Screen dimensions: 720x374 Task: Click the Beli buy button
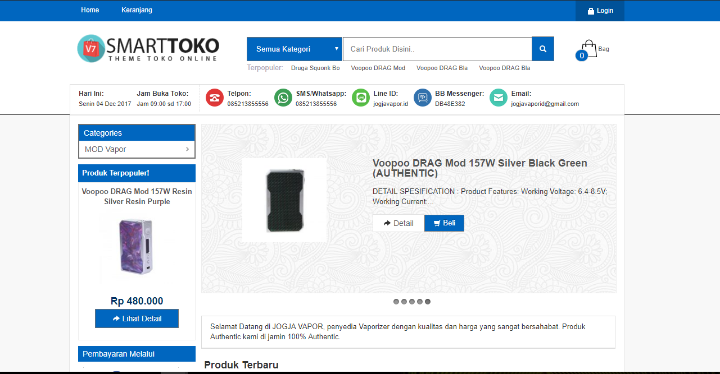[x=444, y=223]
